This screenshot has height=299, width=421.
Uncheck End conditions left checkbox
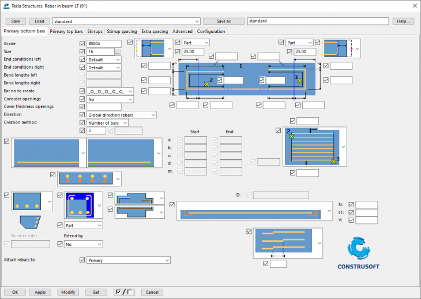(82, 59)
